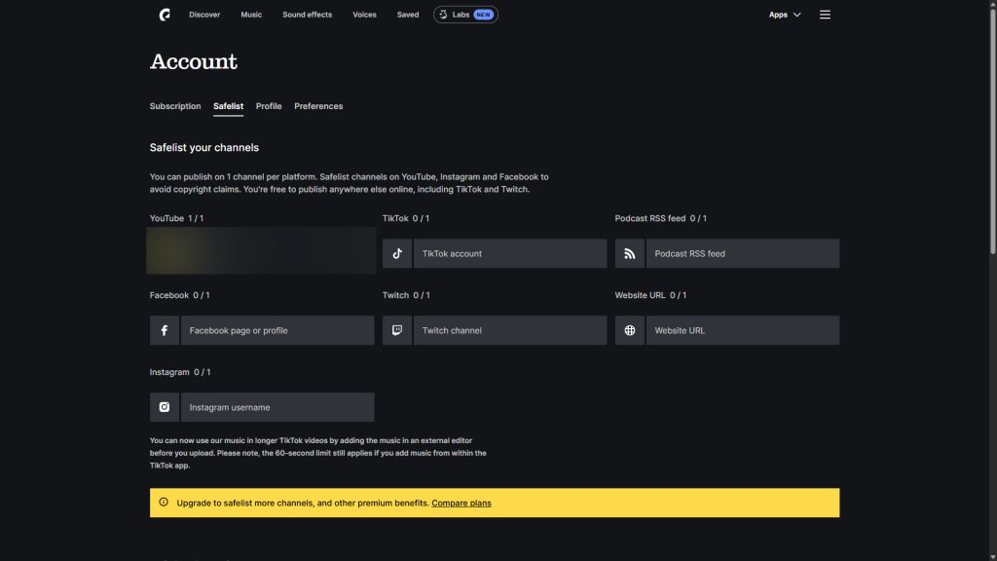Click the page vertical scrollbar thumb
The width and height of the screenshot is (997, 561).
pyautogui.click(x=992, y=130)
